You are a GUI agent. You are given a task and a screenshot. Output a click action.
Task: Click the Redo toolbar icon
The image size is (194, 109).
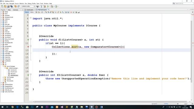[x=18, y=6]
